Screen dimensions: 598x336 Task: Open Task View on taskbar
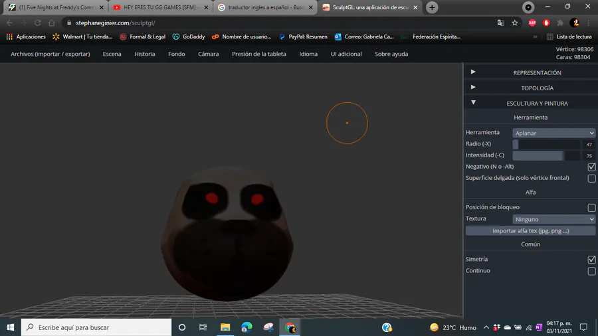pos(203,327)
